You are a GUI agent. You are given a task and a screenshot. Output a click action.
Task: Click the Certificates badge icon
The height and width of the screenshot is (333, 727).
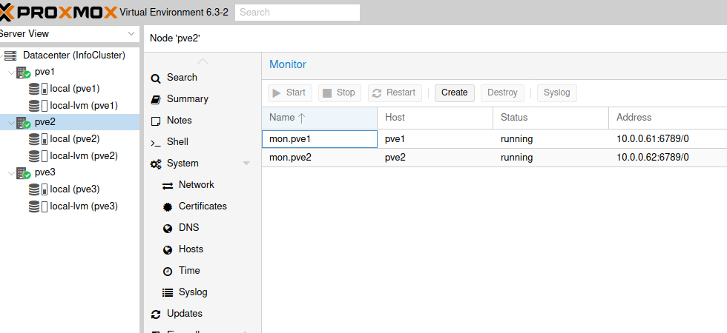pyautogui.click(x=168, y=207)
